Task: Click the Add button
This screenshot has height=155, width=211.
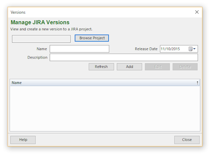Action: (x=129, y=67)
